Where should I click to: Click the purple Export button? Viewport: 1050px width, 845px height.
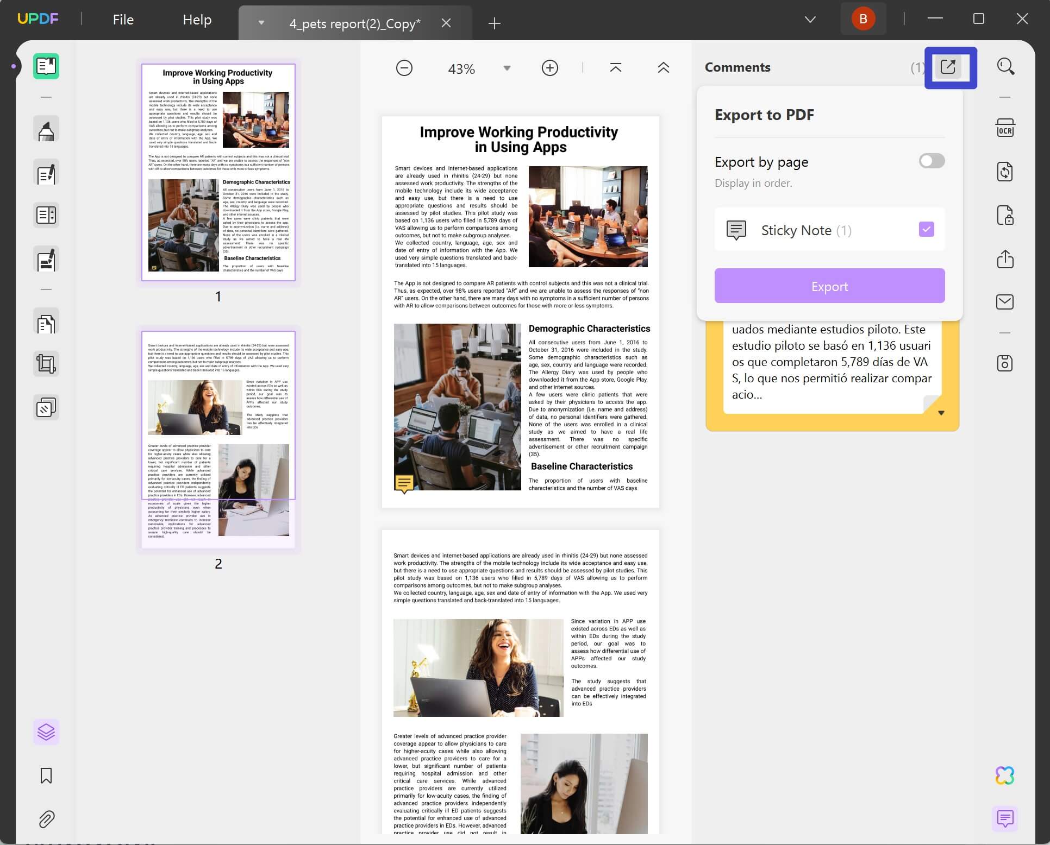(x=829, y=286)
